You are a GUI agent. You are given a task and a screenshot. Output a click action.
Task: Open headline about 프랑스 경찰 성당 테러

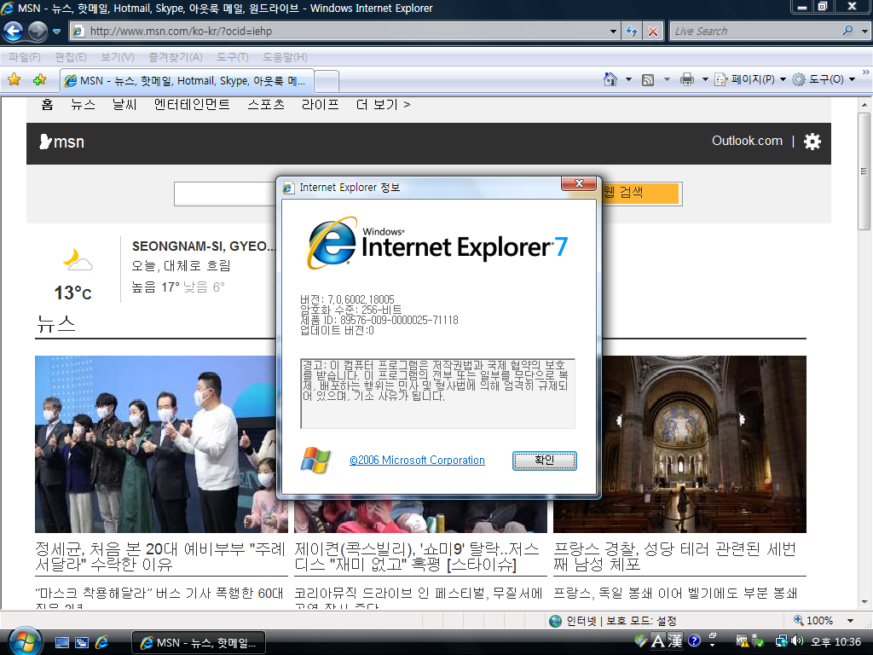click(x=675, y=556)
